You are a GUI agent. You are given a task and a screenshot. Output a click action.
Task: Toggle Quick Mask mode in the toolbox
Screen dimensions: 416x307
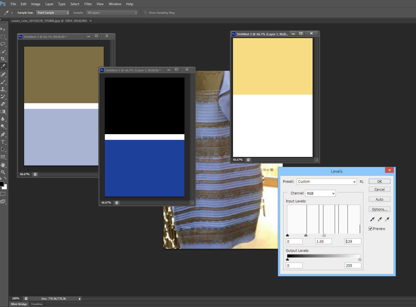coord(3,194)
